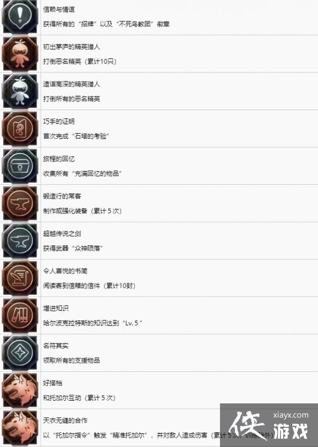Click the 超越传说之剑 trophy title

(x=62, y=233)
